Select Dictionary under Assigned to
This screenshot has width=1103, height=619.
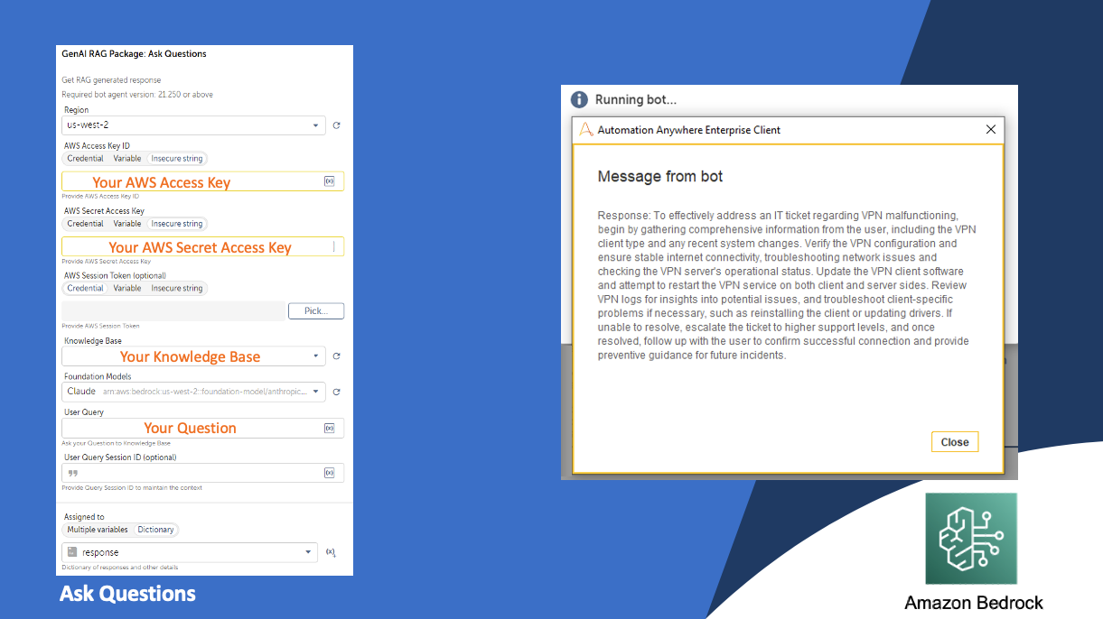(155, 530)
